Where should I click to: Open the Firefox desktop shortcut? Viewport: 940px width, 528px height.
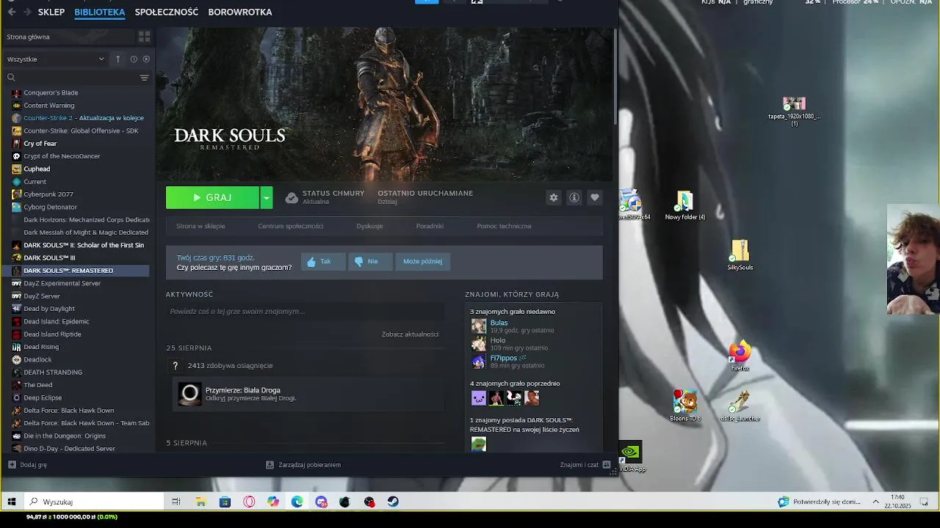click(x=740, y=356)
